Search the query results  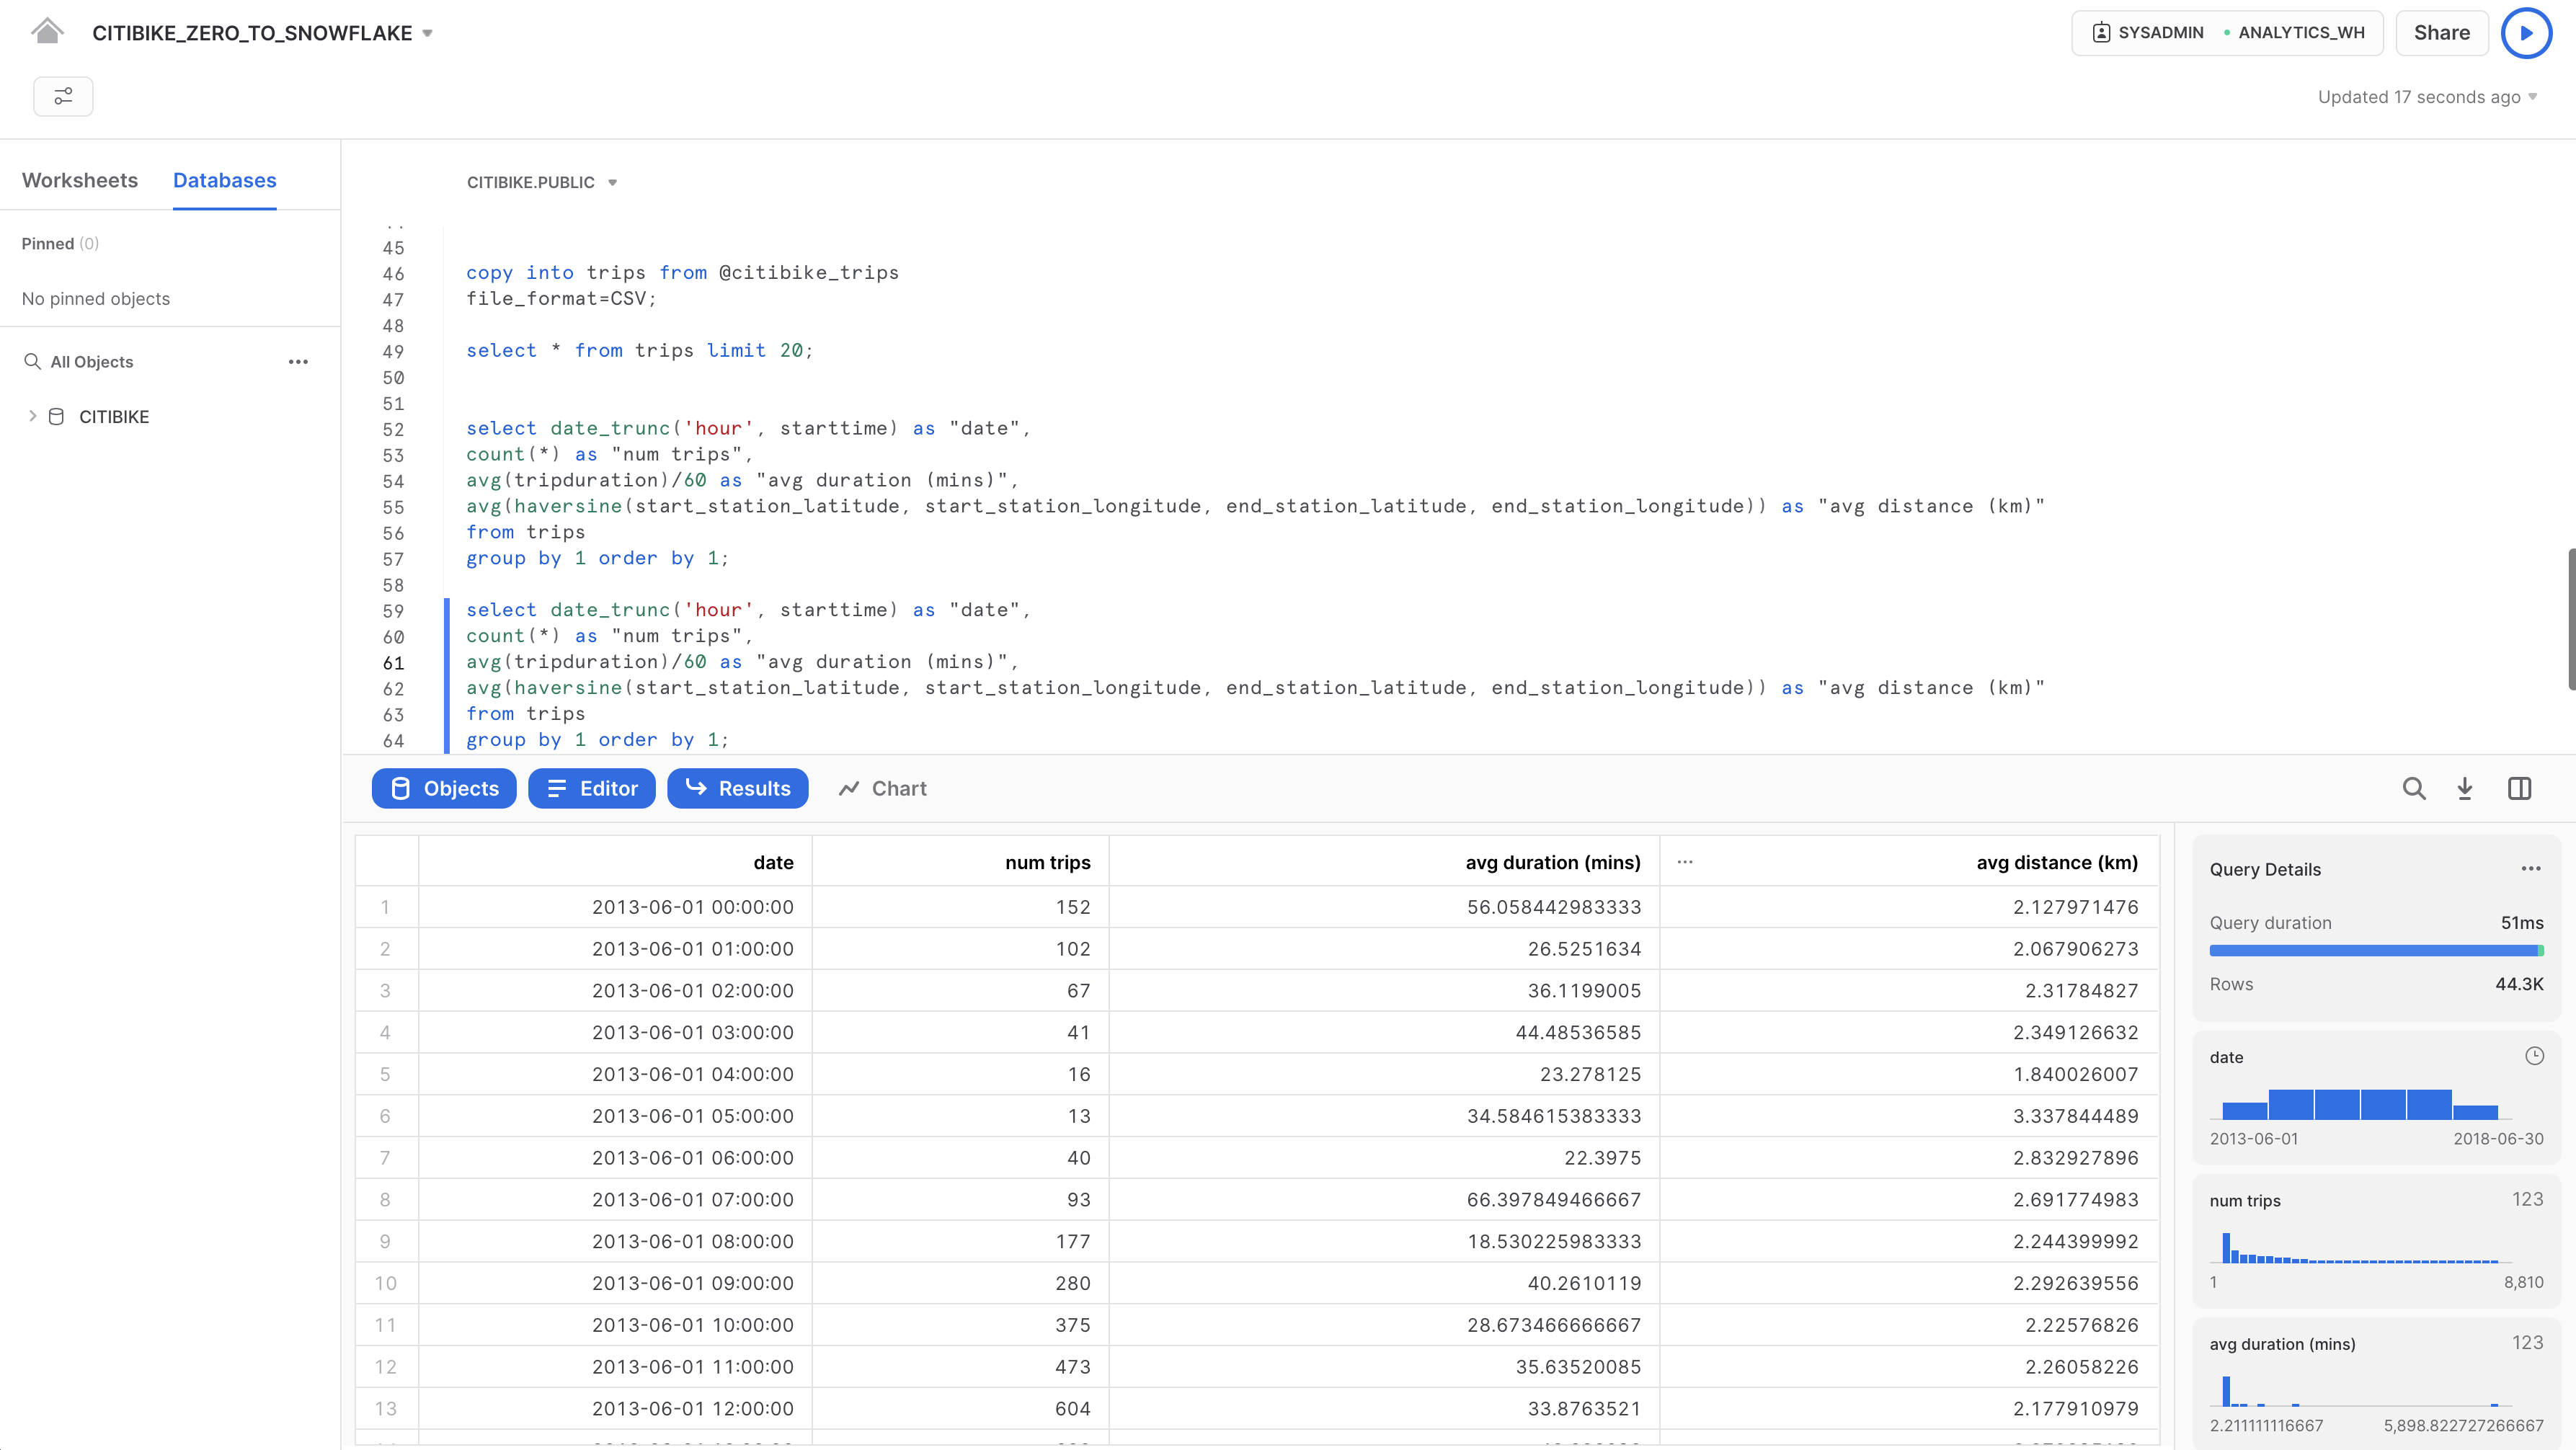click(2414, 789)
